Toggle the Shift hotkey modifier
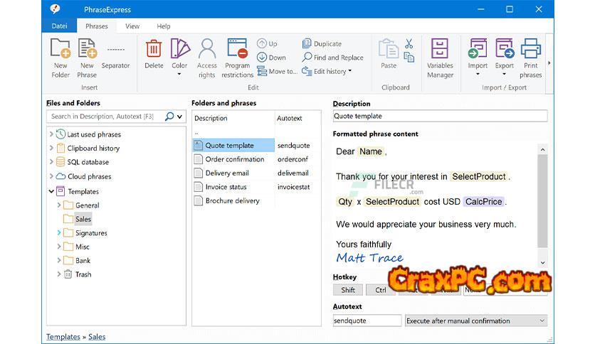The image size is (595, 344). pyautogui.click(x=348, y=290)
